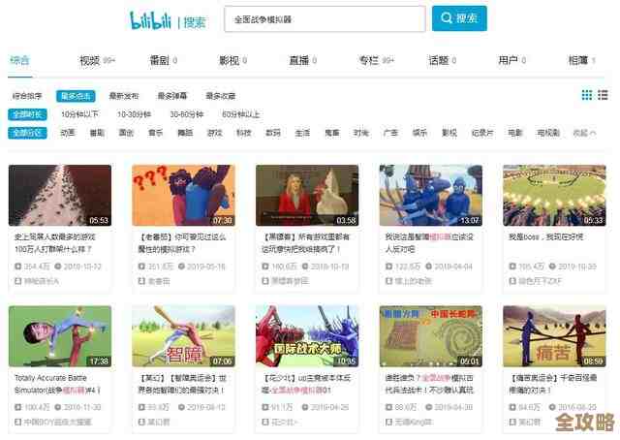The image size is (620, 440).
Task: Sort results by 最多点击
Action: tap(76, 96)
